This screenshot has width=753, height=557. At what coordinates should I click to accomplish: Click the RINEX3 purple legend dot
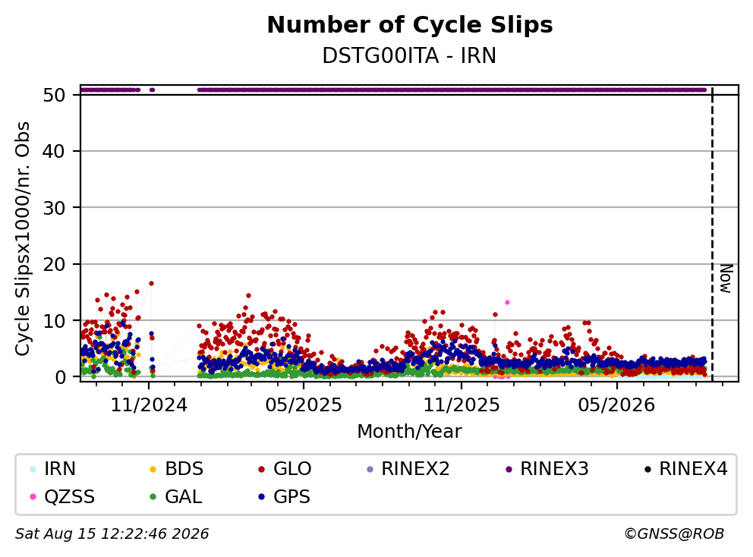tap(509, 469)
